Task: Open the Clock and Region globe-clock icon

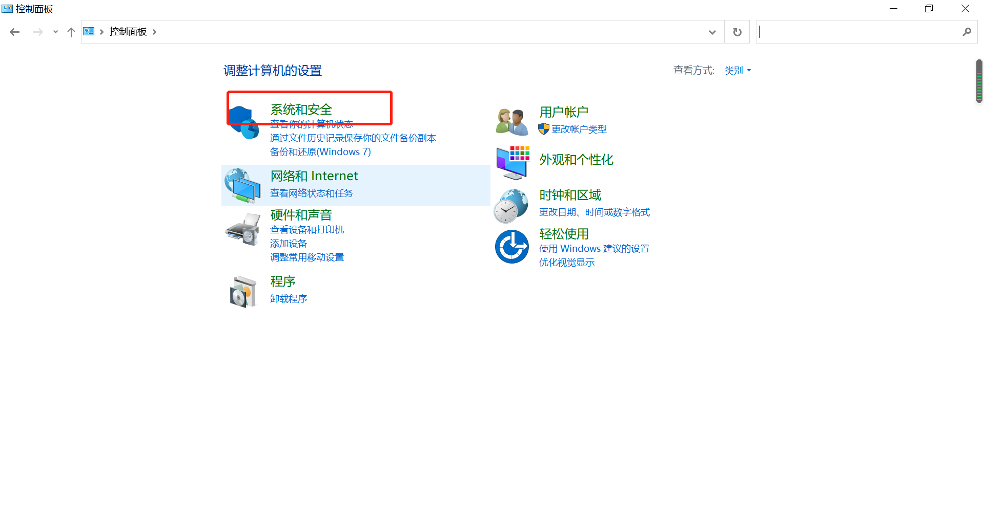Action: point(511,206)
